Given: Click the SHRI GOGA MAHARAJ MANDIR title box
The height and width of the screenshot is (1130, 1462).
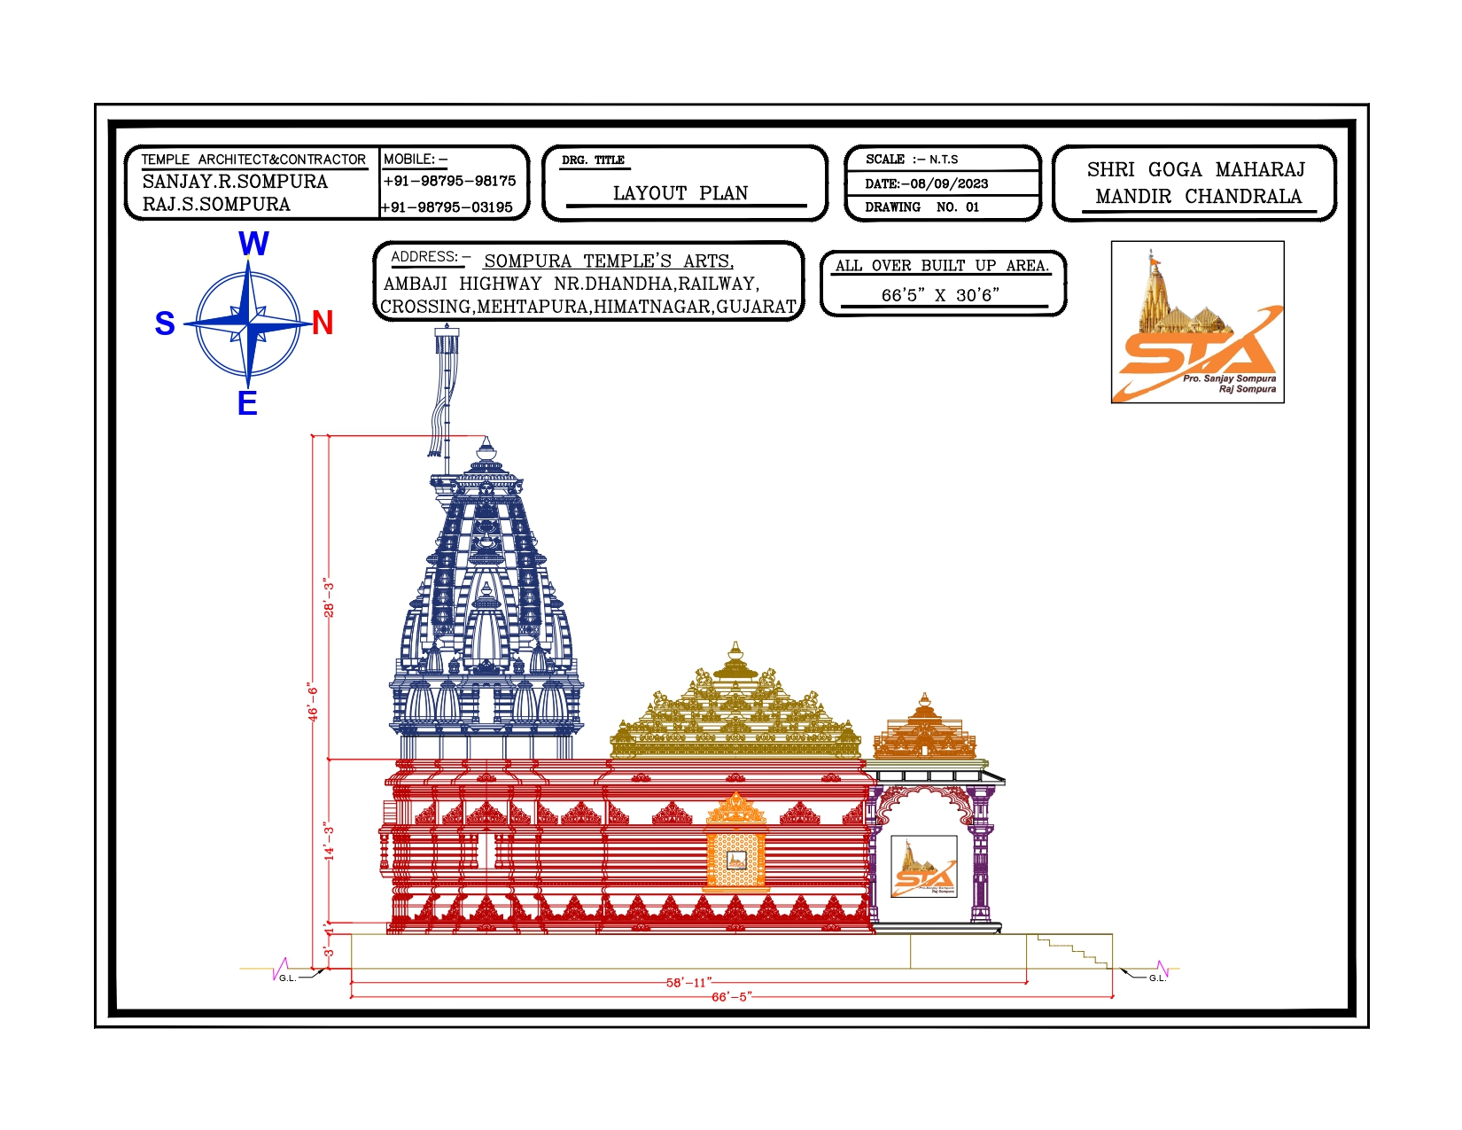Looking at the screenshot, I should [x=1194, y=183].
